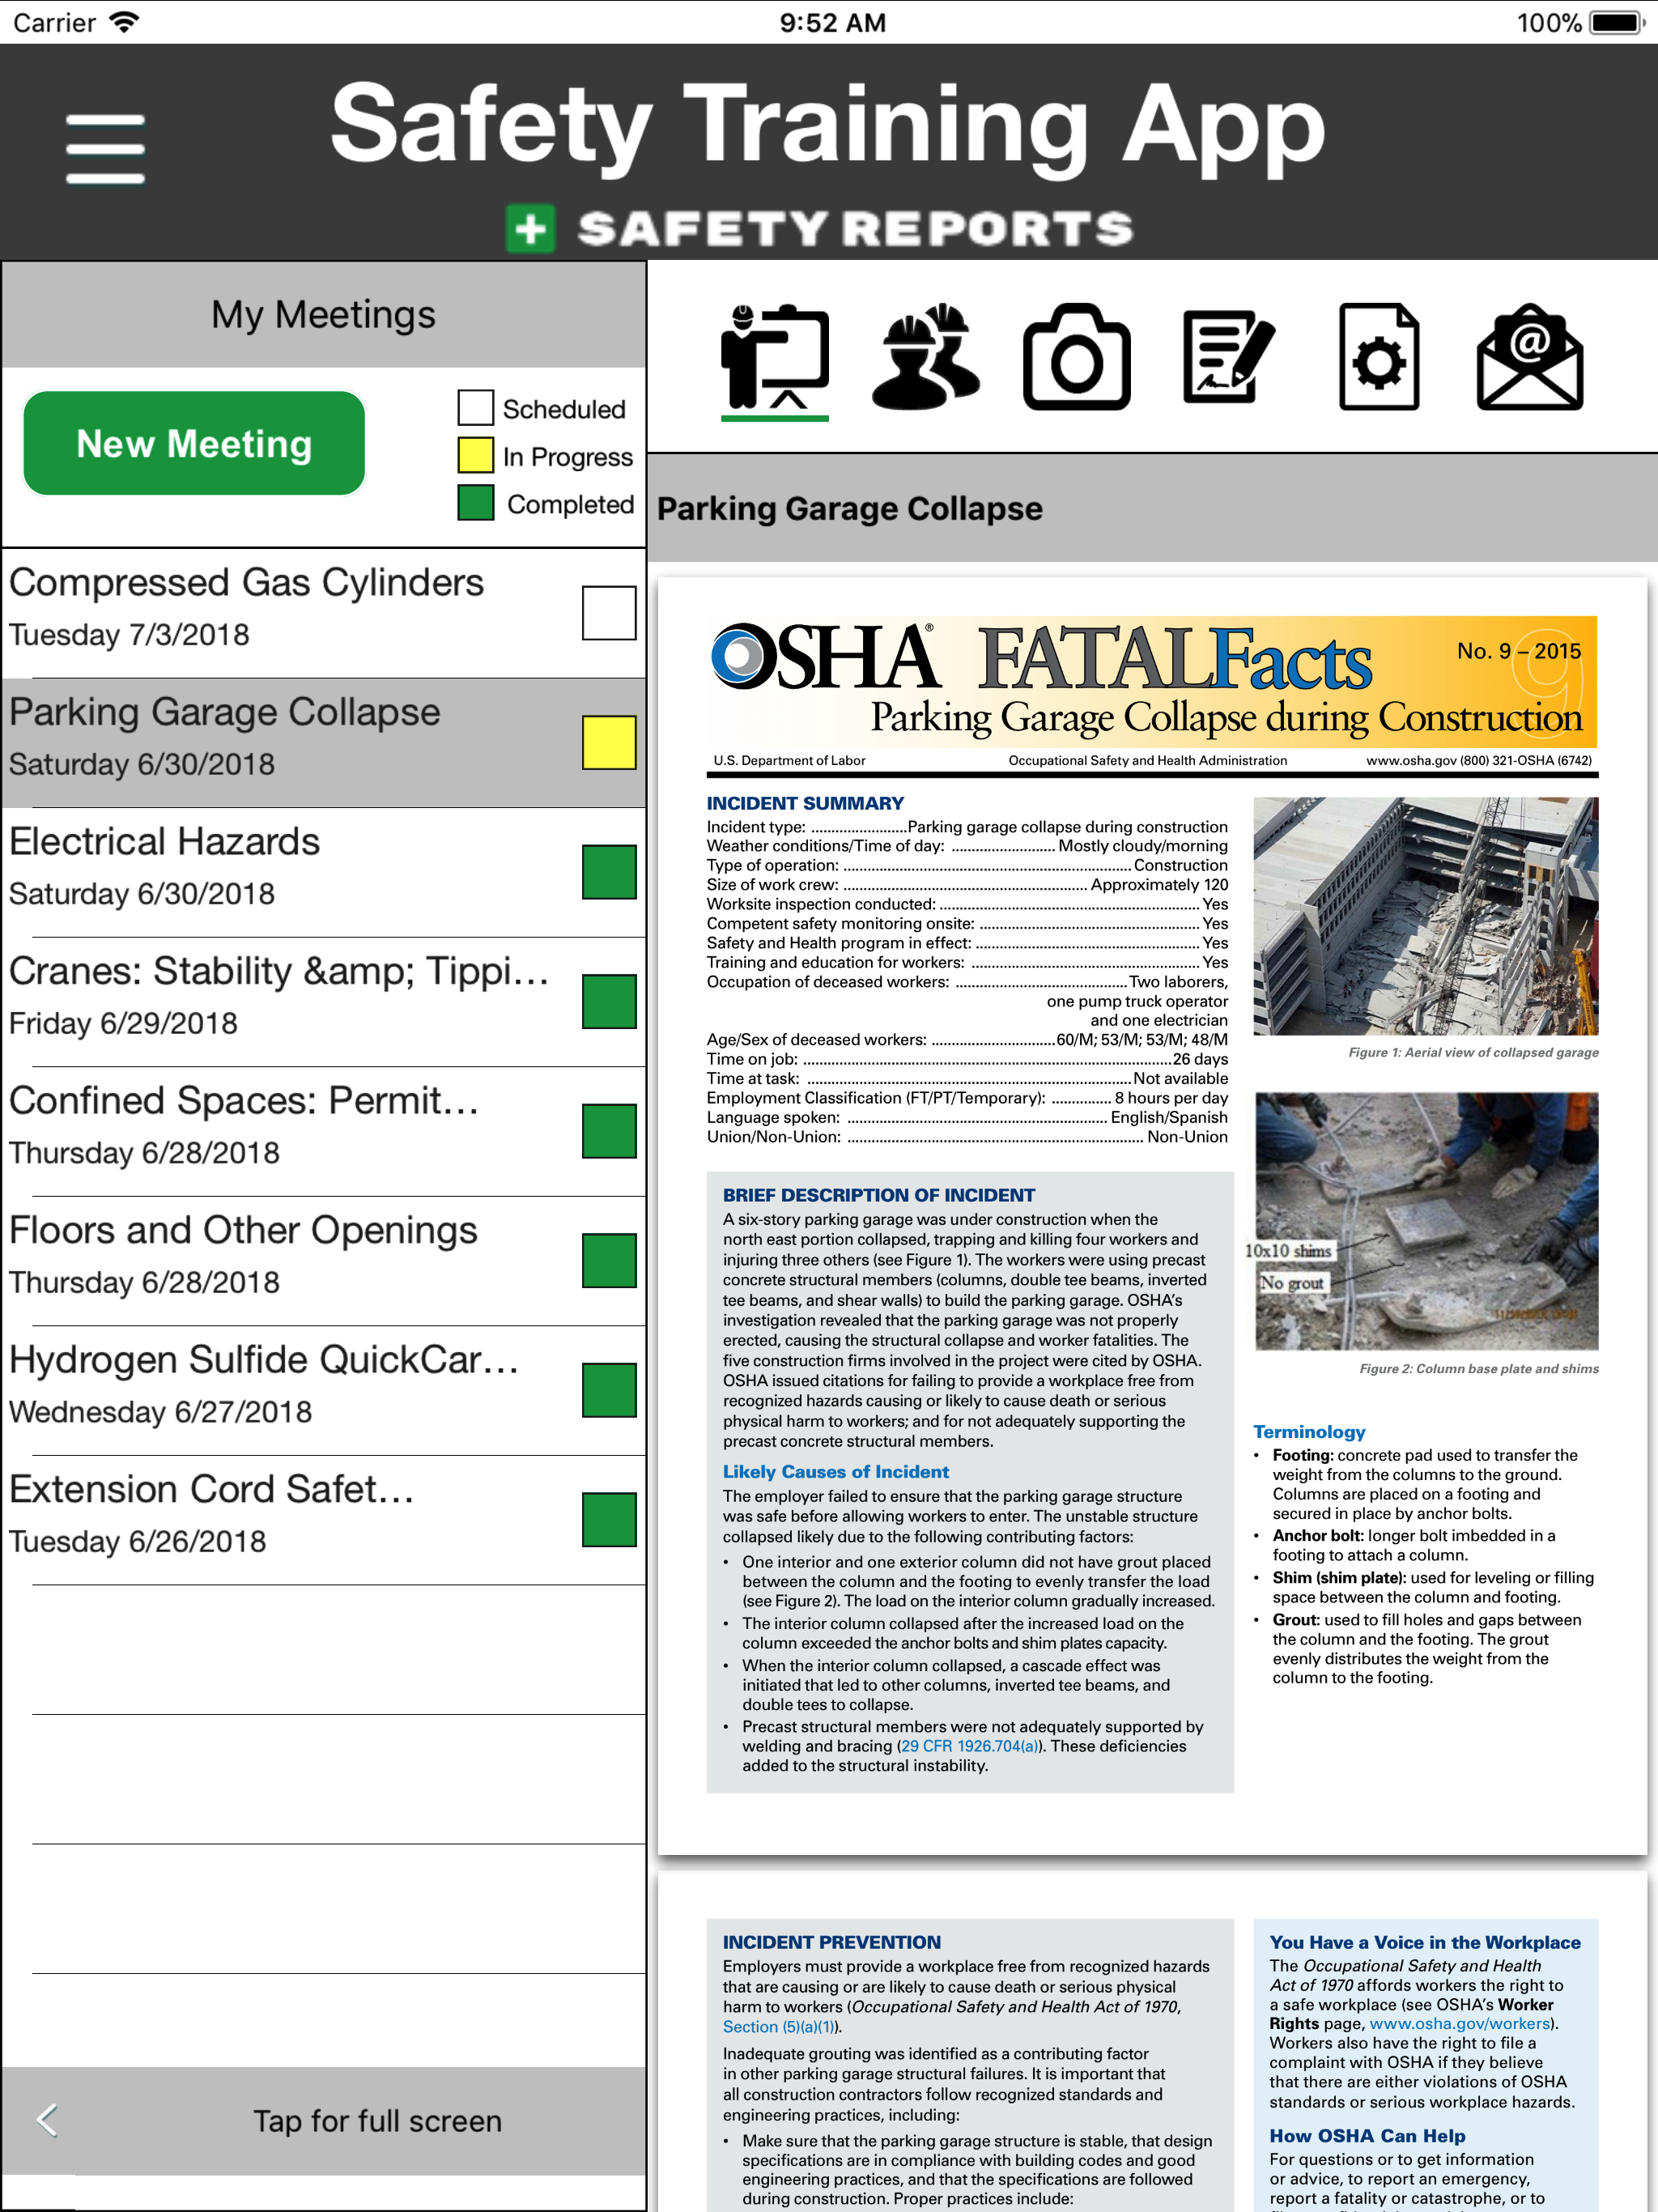Open the hamburger menu
This screenshot has height=2212, width=1658.
pyautogui.click(x=105, y=148)
